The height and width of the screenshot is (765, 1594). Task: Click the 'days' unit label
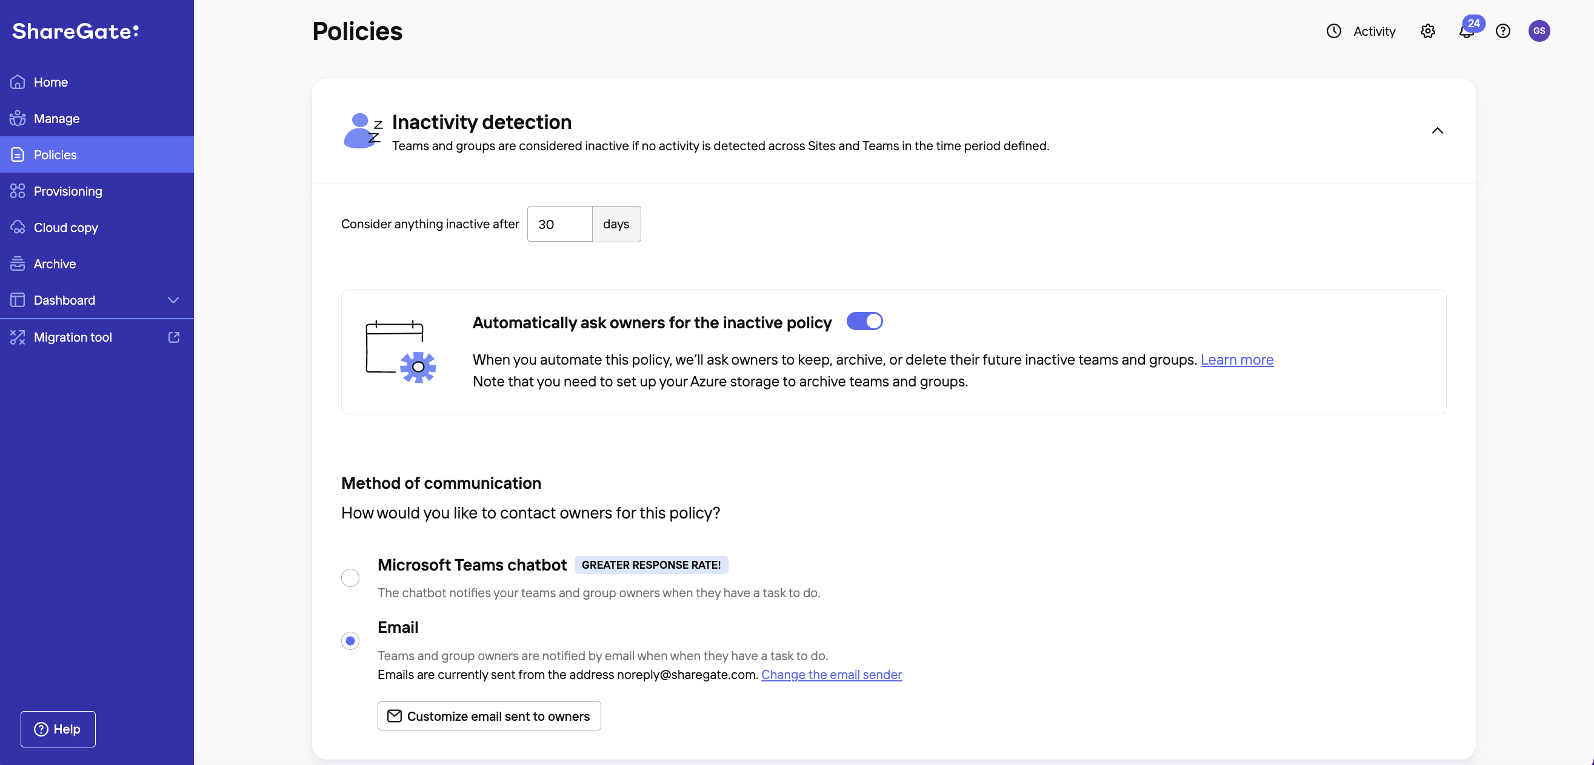616,224
